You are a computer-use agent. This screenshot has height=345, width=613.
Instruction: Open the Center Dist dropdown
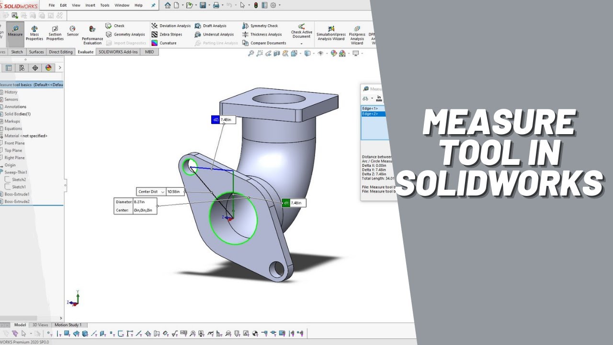tap(163, 192)
